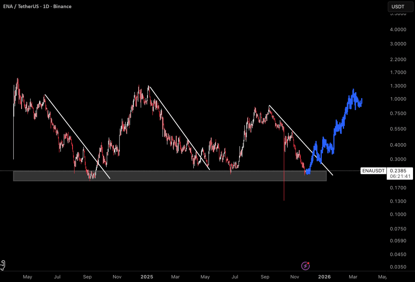Click the 0.2385 current price value
415x282 pixels.
pos(398,171)
